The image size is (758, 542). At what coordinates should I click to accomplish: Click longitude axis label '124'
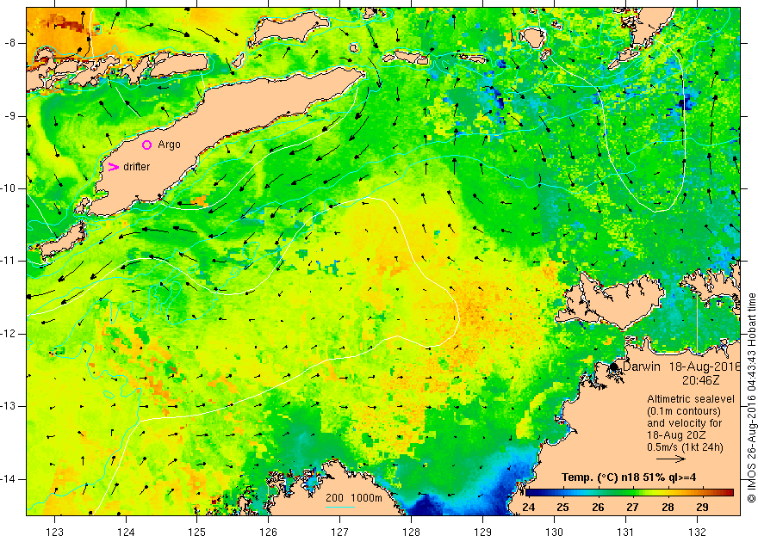(x=126, y=533)
